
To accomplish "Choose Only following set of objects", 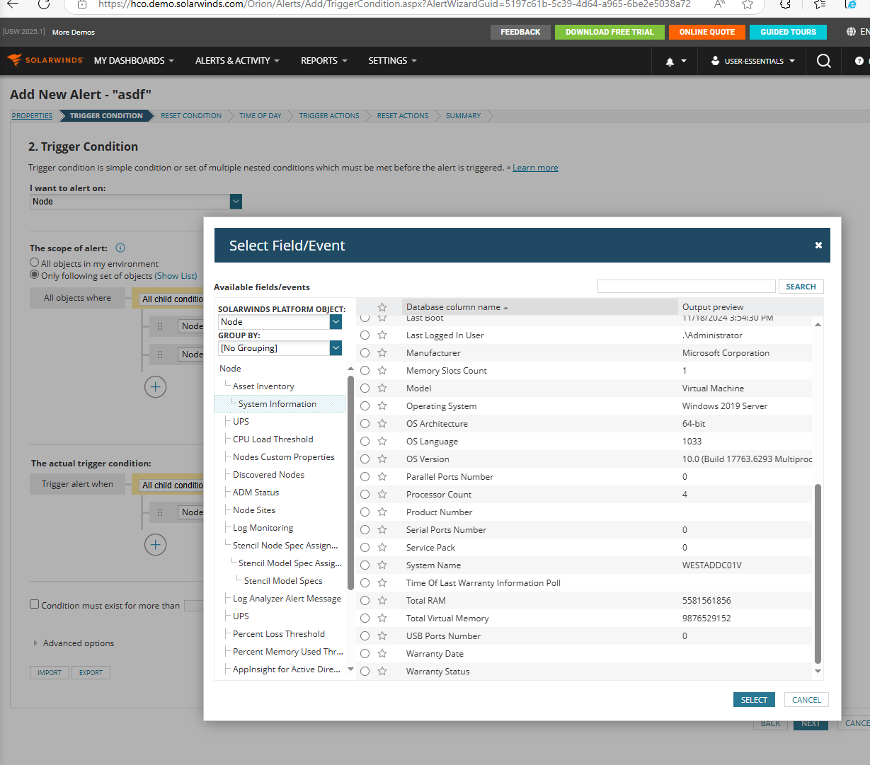I will pos(34,275).
